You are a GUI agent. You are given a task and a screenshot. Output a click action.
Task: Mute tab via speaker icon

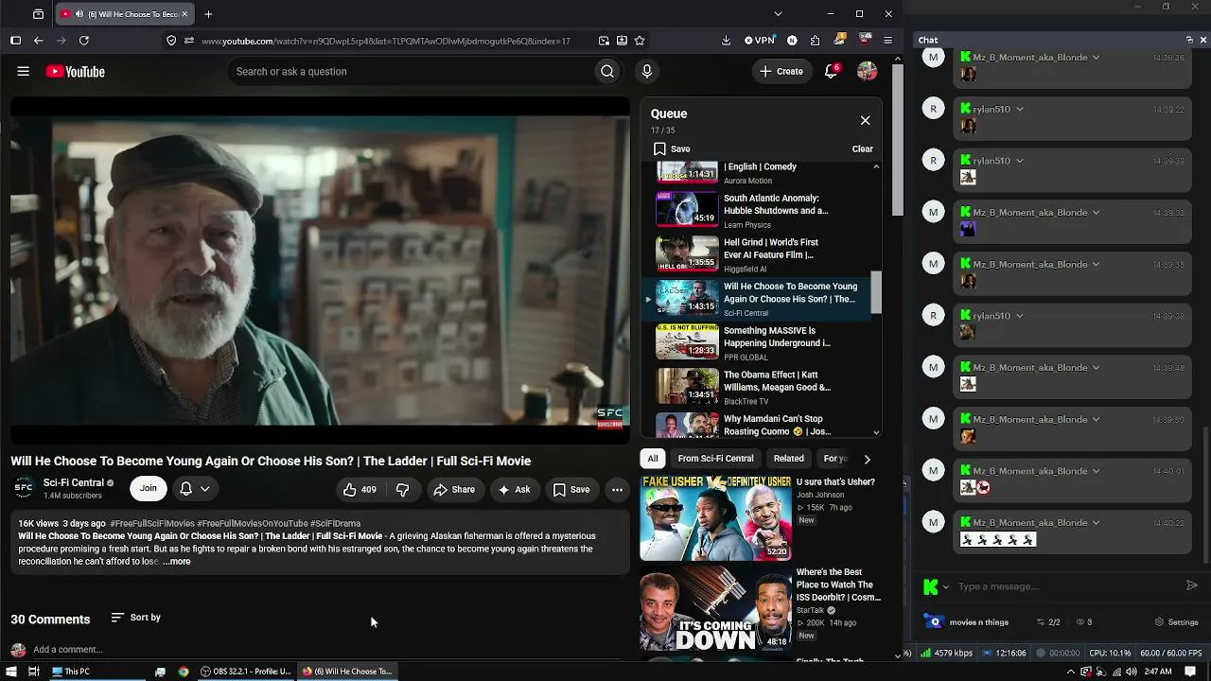point(79,14)
